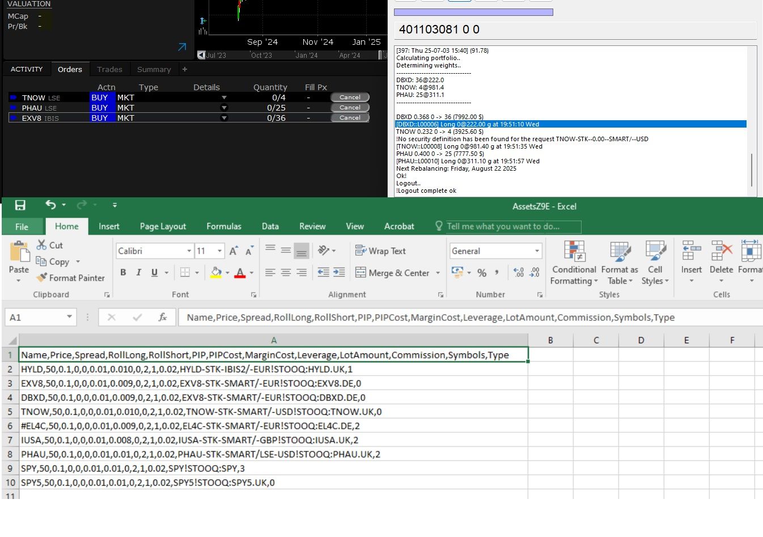The image size is (763, 537).
Task: Toggle Underline formatting
Action: [154, 273]
